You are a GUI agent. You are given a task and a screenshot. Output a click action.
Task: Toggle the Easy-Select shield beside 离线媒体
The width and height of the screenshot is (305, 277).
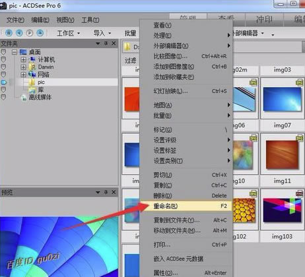point(3,97)
